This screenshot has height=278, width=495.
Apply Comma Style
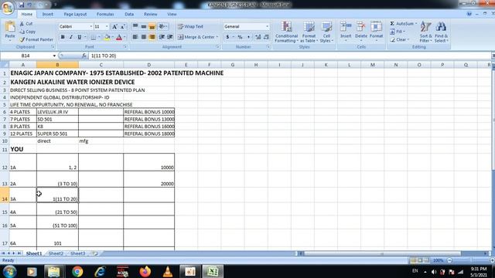[x=248, y=37]
